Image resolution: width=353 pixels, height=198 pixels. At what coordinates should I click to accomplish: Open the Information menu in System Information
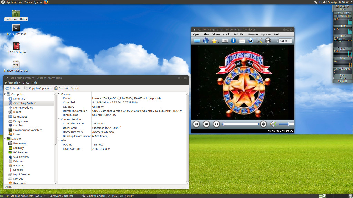12,82
